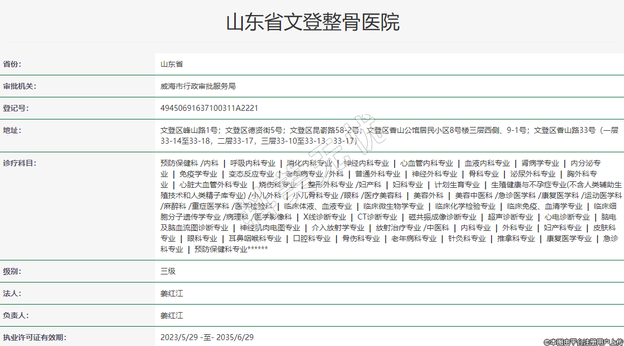This screenshot has width=624, height=346.
Task: Select the 审批机关 row label
Action: point(19,86)
